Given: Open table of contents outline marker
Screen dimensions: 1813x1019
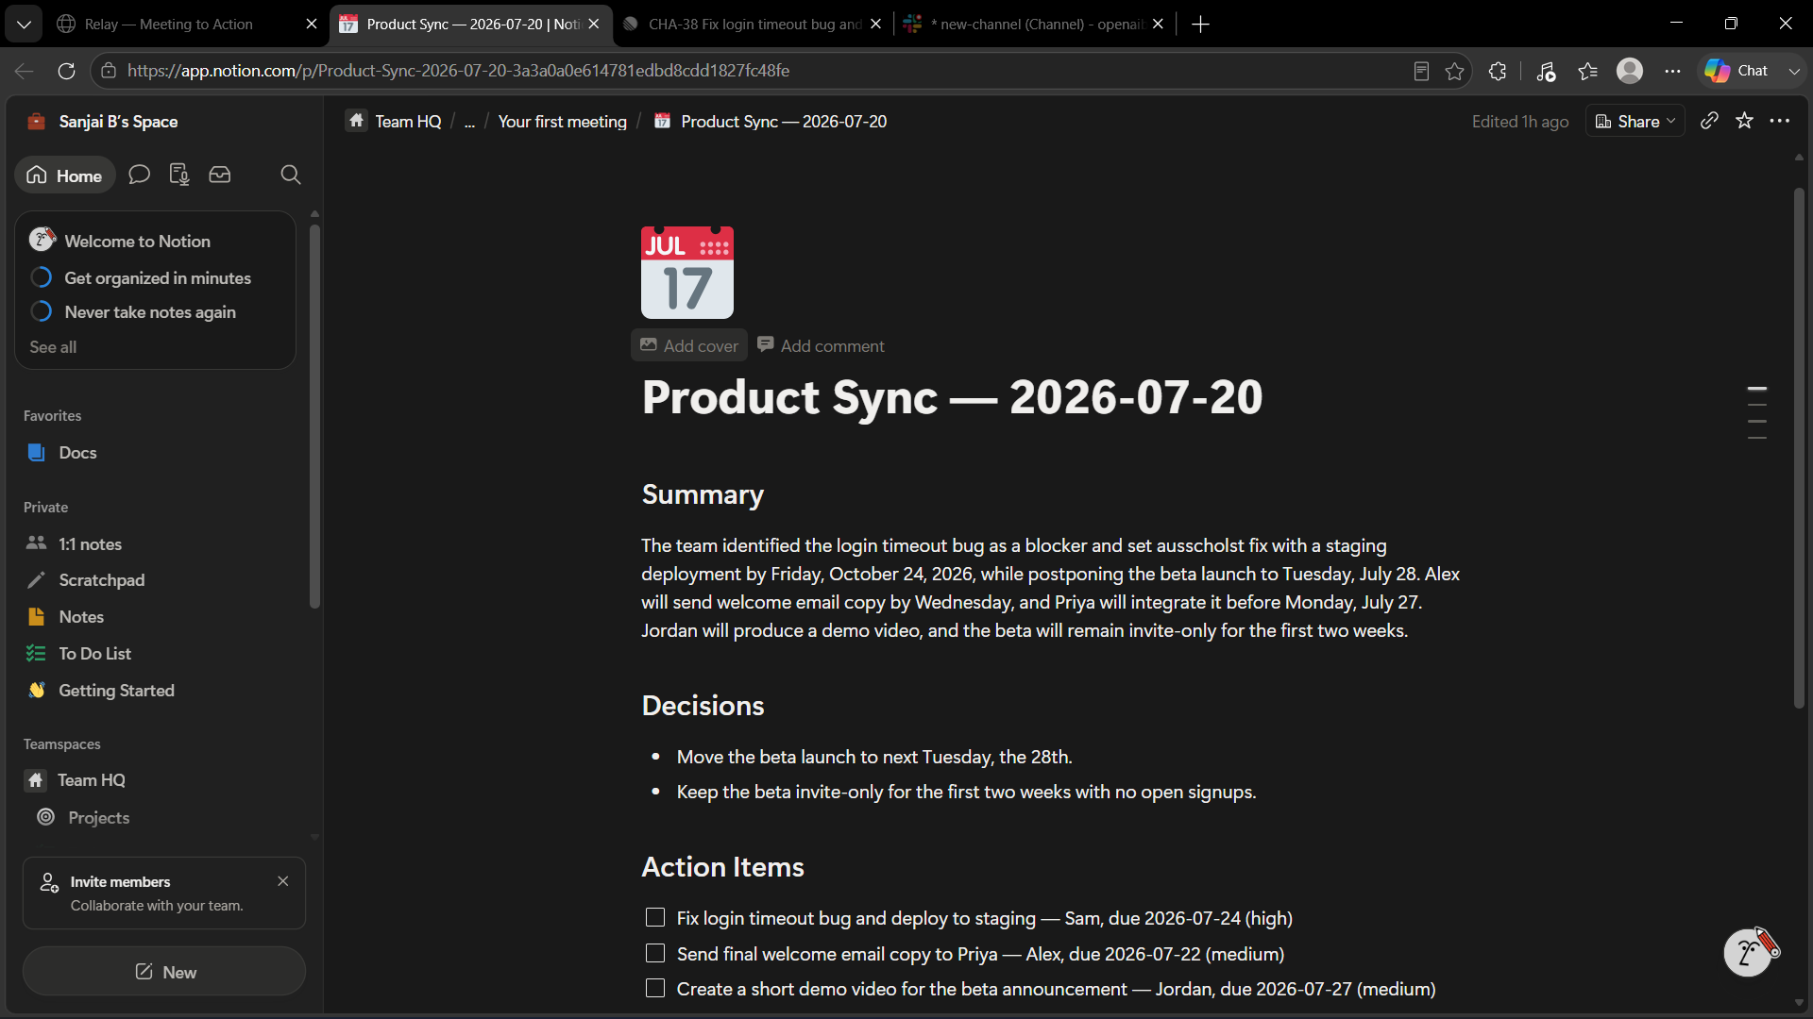Looking at the screenshot, I should (x=1756, y=412).
